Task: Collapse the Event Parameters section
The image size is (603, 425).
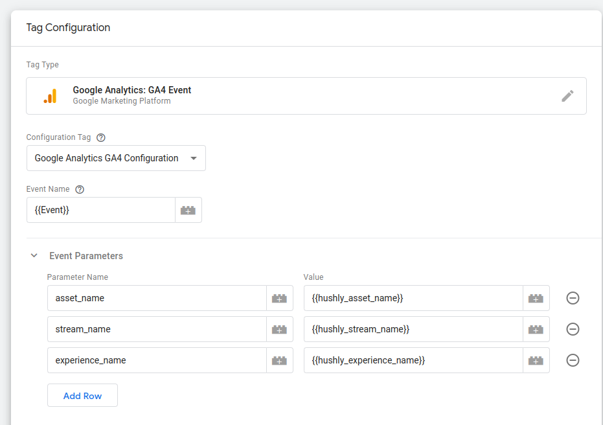Action: tap(34, 256)
